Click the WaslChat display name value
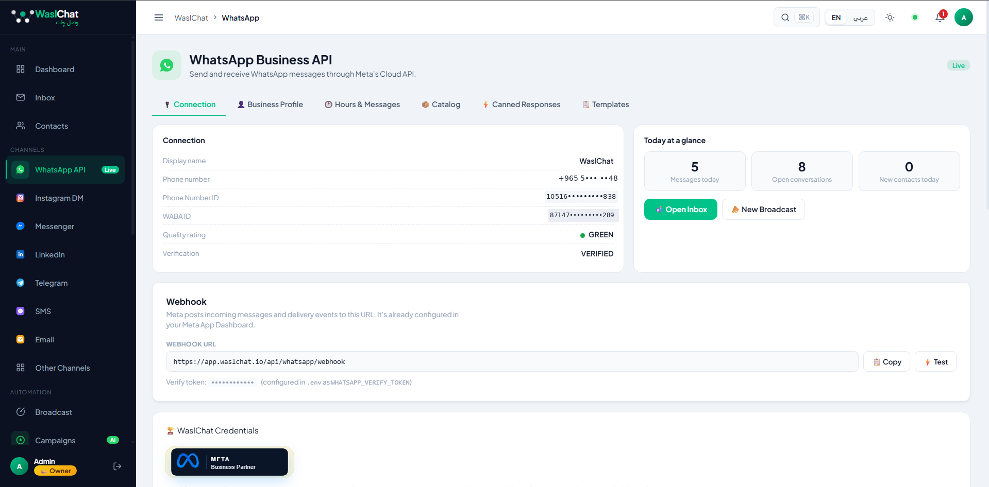This screenshot has width=989, height=487. pyautogui.click(x=596, y=161)
